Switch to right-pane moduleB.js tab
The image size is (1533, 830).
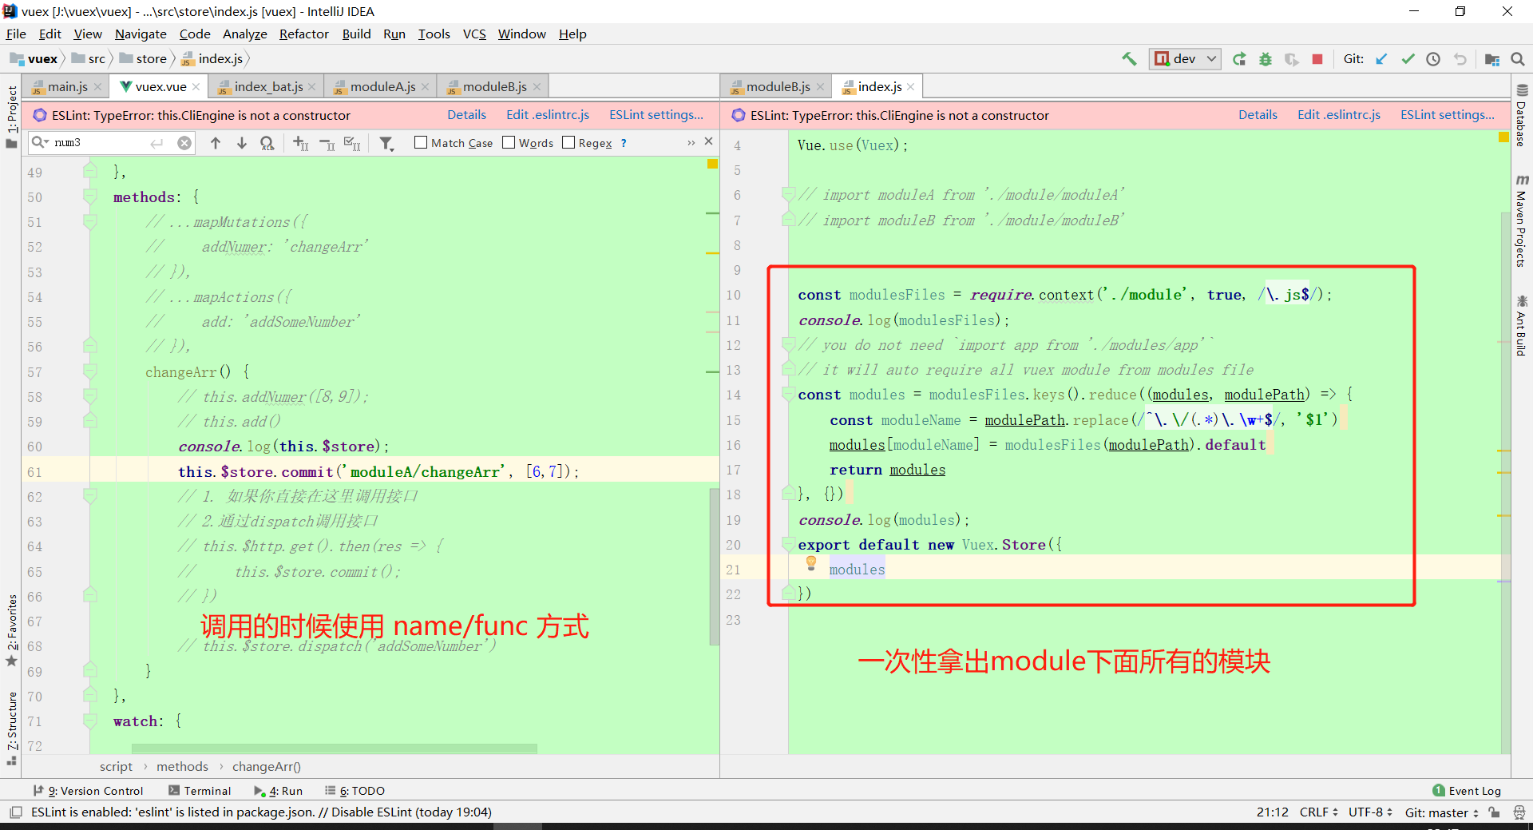(778, 86)
